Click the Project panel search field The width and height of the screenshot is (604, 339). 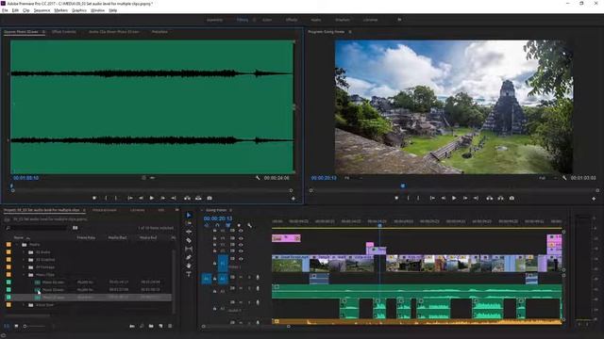(37, 228)
